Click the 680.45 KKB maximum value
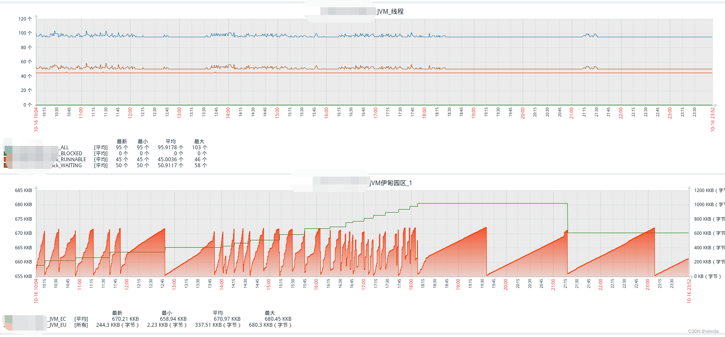Image resolution: width=725 pixels, height=337 pixels. (x=278, y=319)
